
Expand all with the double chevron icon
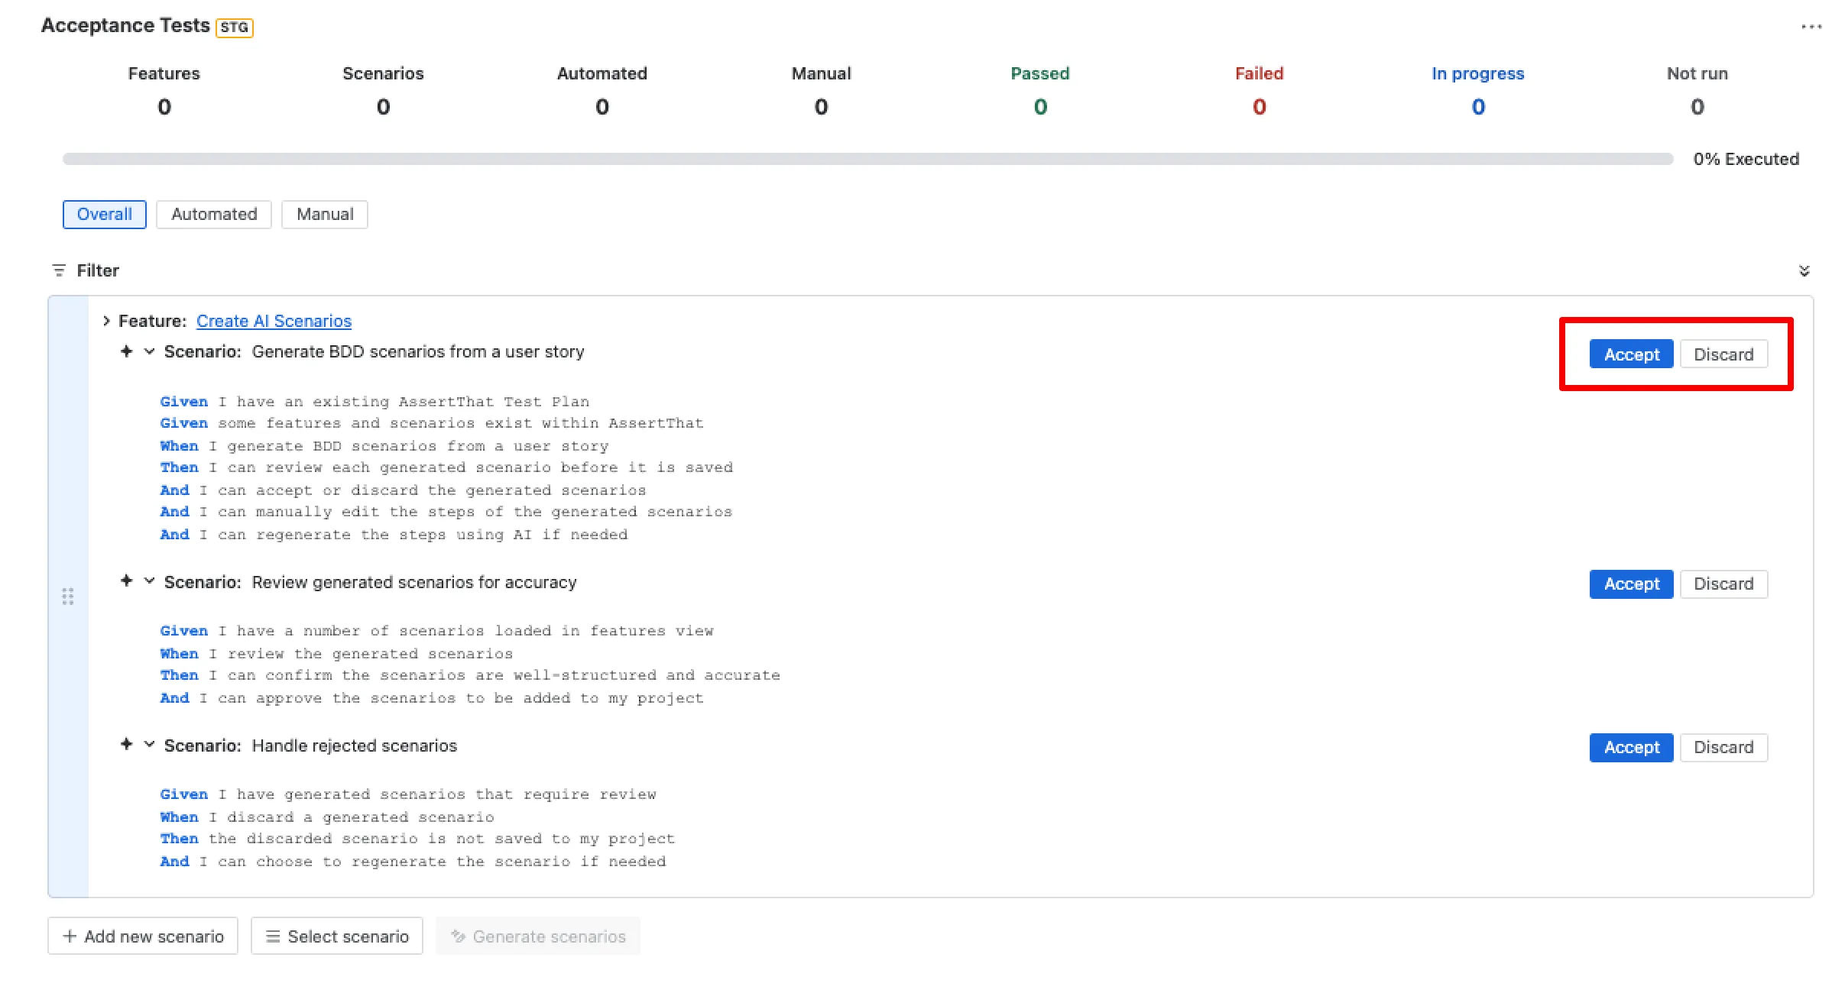click(x=1804, y=271)
